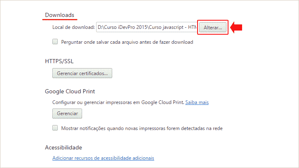The image size is (299, 168).
Task: Click the red highlight border around Alterar
Action: click(213, 19)
